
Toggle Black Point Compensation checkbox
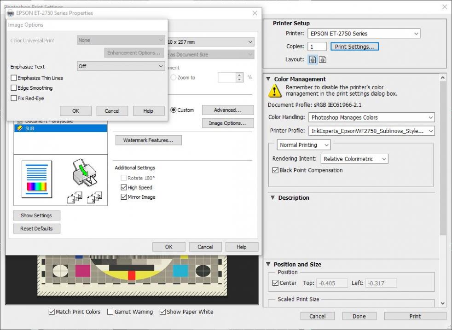point(275,170)
